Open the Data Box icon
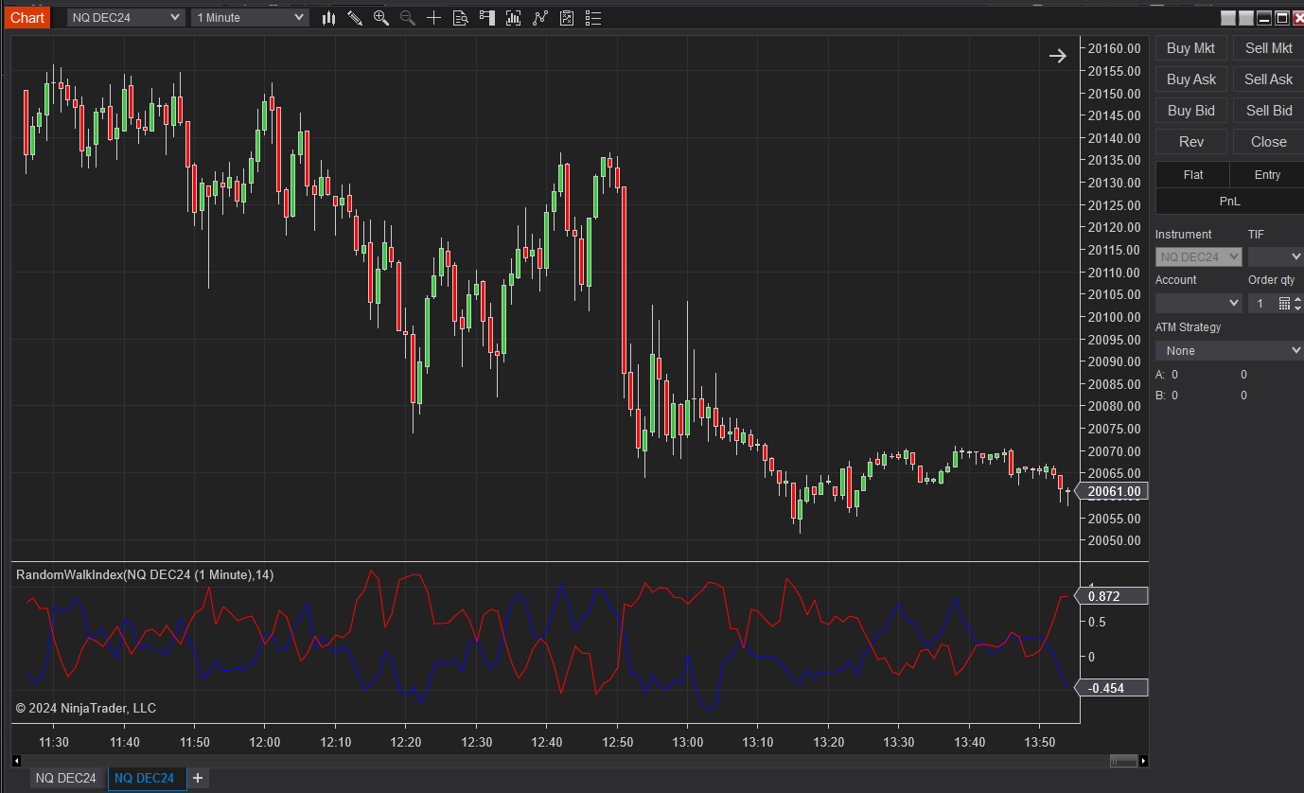Viewport: 1304px width, 793px height. click(461, 18)
